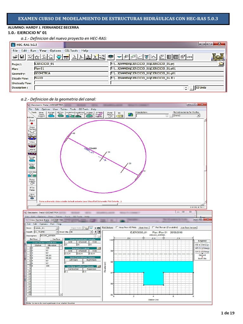Viewport: 243px width, 324px height.
Task: Click the Manning's n Channel value 0.014
Action: [83, 253]
